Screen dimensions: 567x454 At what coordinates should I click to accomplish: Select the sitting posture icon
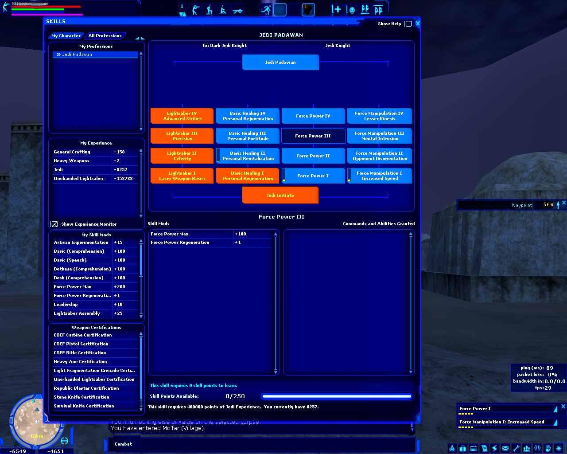tap(223, 10)
